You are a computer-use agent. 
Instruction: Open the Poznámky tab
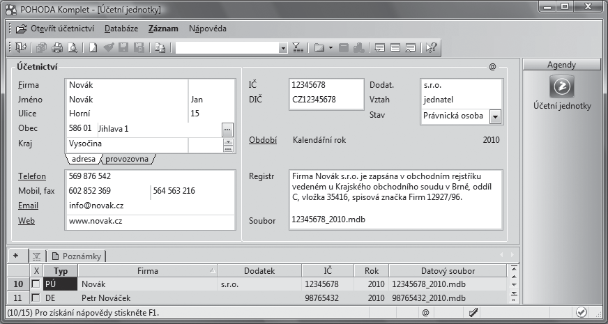click(77, 256)
